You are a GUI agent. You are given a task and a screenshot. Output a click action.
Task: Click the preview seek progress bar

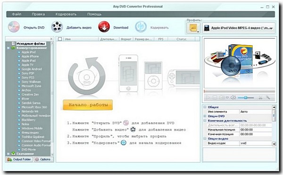pos(240,91)
